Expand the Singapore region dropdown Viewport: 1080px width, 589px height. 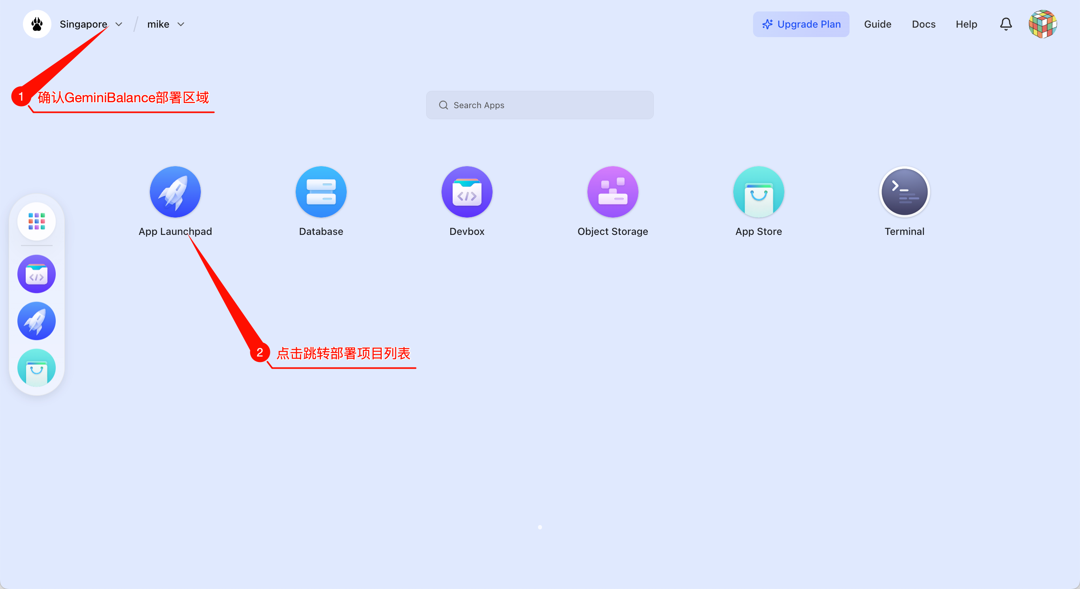(x=91, y=24)
